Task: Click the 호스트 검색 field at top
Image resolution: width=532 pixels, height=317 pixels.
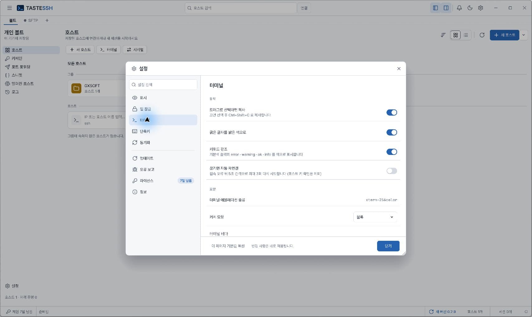Action: click(x=241, y=8)
